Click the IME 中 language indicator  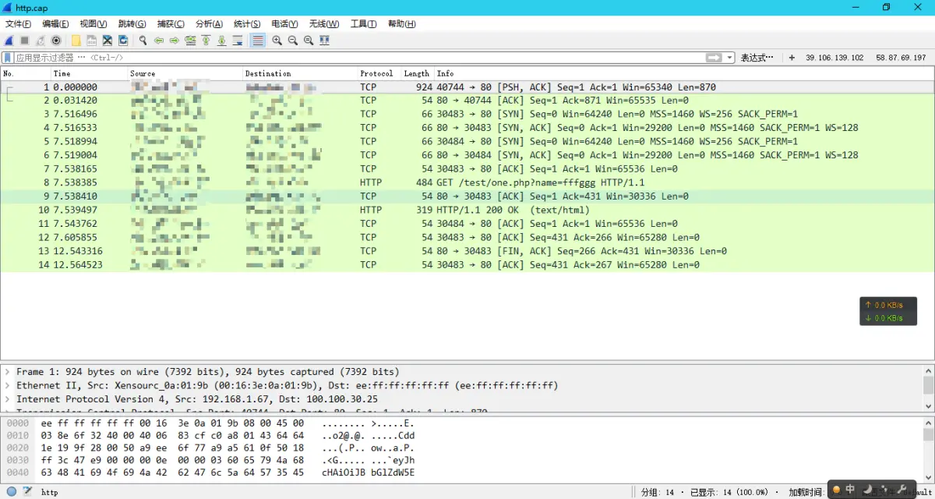(850, 490)
